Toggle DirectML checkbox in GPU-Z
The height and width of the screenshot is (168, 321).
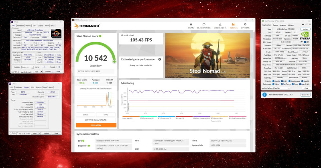[302, 81]
